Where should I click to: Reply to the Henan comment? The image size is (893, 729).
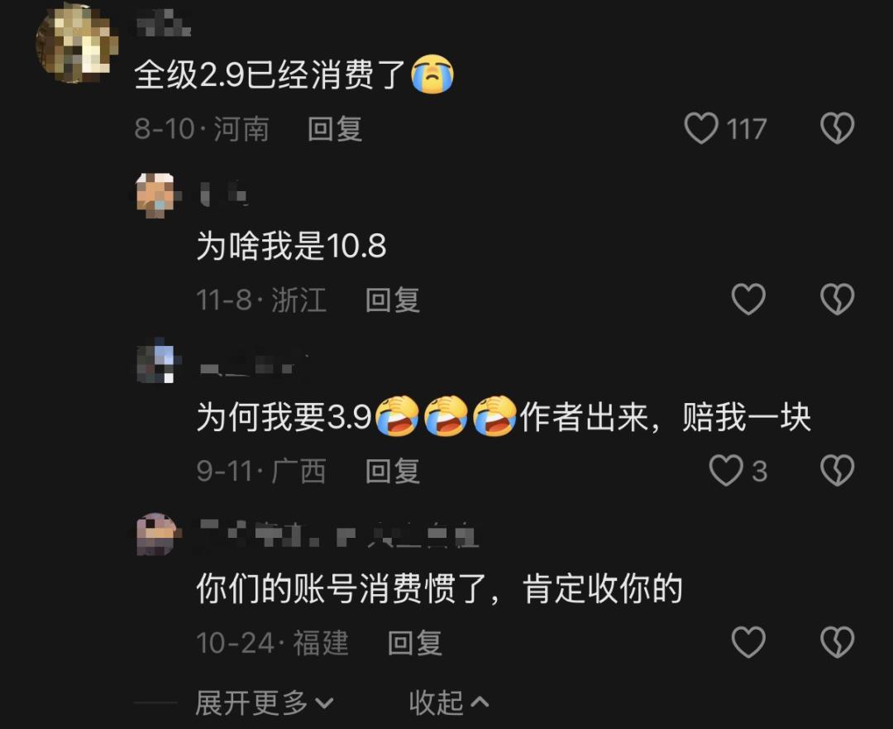point(335,129)
